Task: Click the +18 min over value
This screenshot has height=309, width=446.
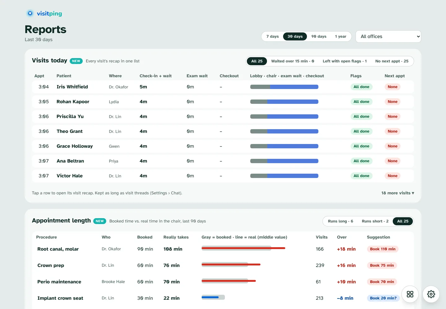Action: [x=346, y=249]
